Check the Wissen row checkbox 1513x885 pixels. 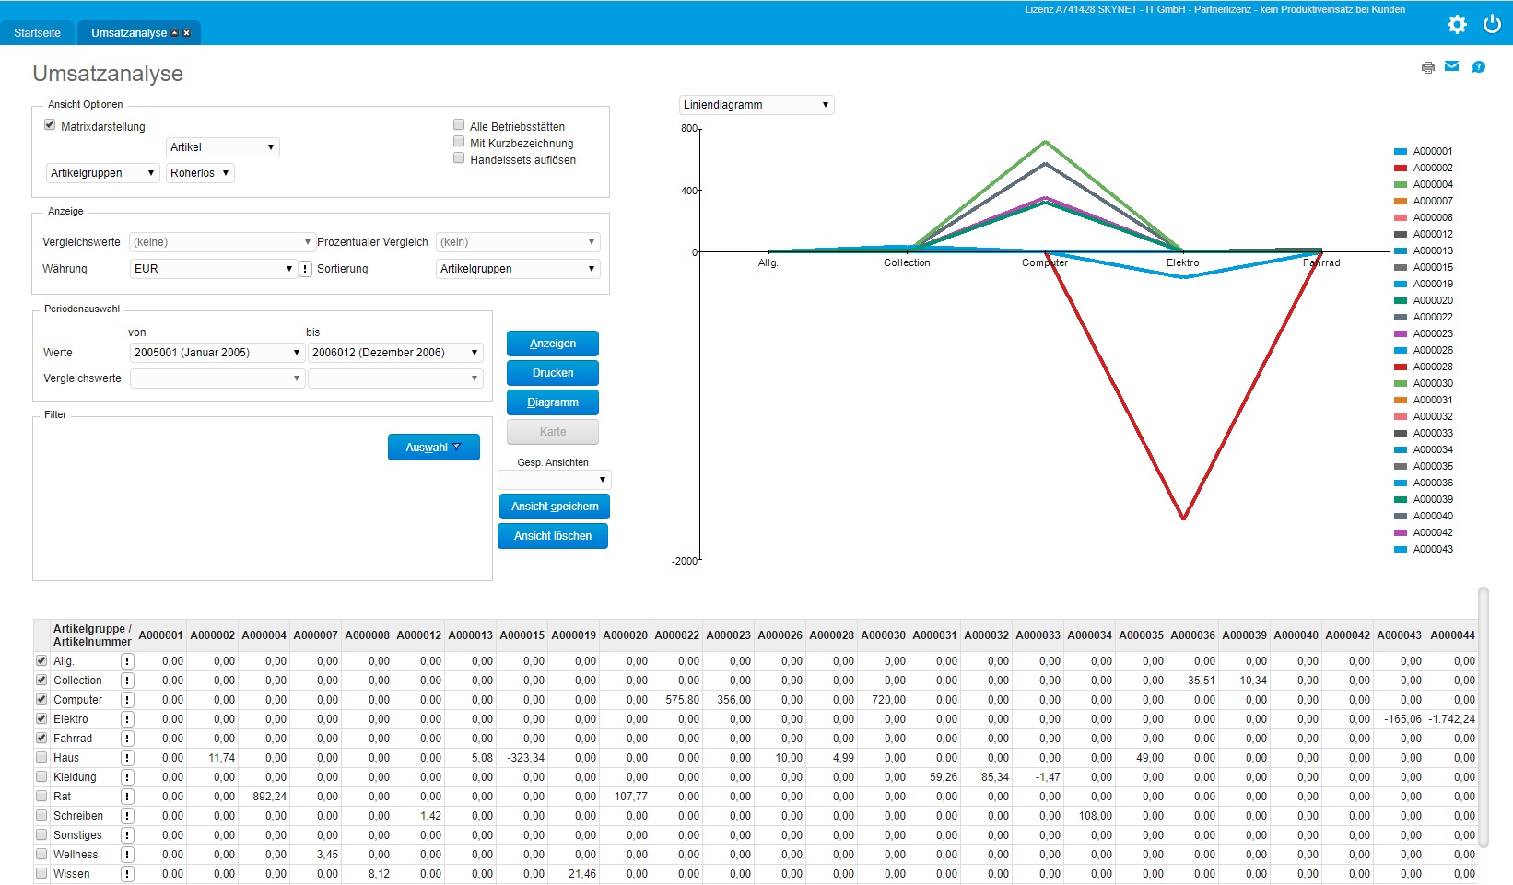click(x=41, y=873)
